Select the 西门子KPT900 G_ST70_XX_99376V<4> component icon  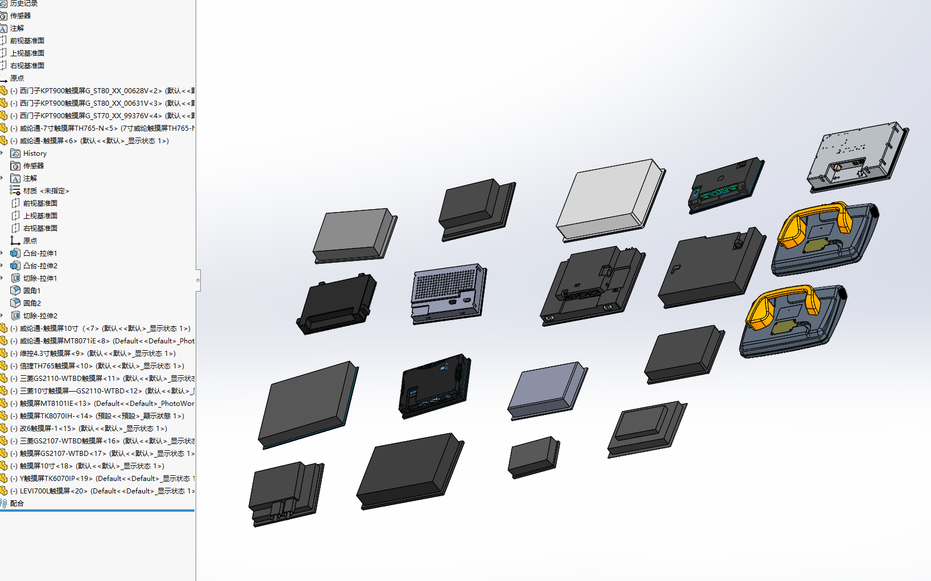(x=3, y=116)
